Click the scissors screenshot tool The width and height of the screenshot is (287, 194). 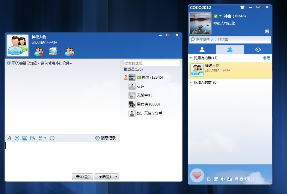40,138
